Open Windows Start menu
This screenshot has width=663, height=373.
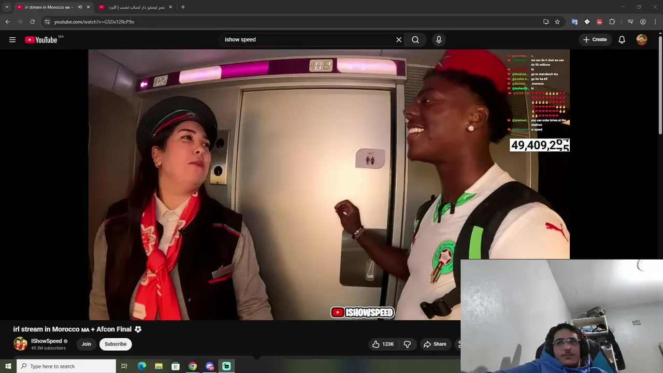point(8,366)
